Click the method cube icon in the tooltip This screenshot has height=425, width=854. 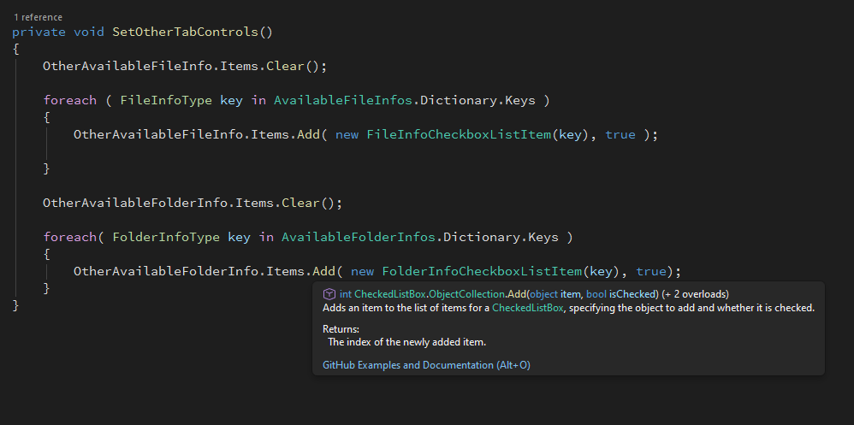click(x=329, y=293)
